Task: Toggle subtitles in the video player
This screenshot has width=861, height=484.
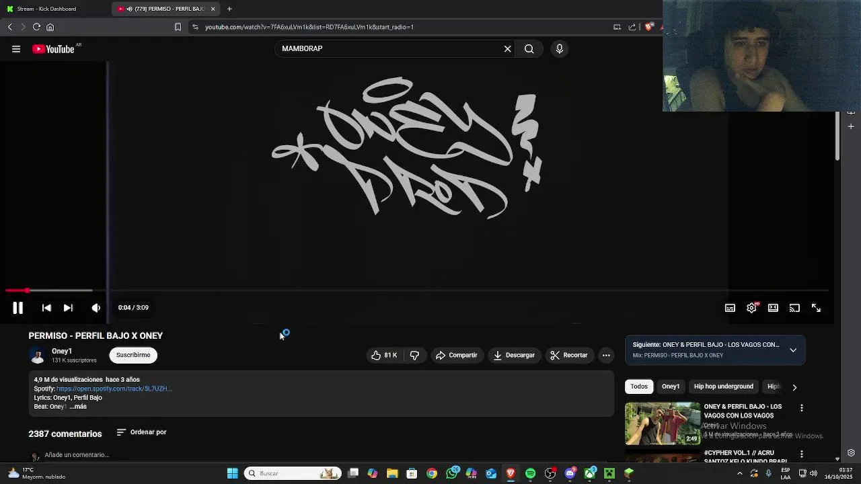Action: (x=730, y=308)
